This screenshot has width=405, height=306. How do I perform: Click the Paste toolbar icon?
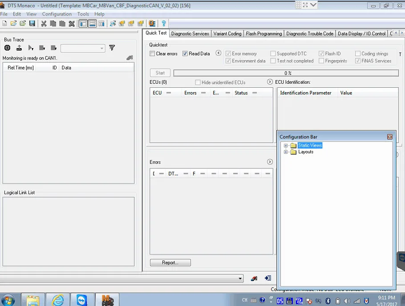tap(62, 24)
